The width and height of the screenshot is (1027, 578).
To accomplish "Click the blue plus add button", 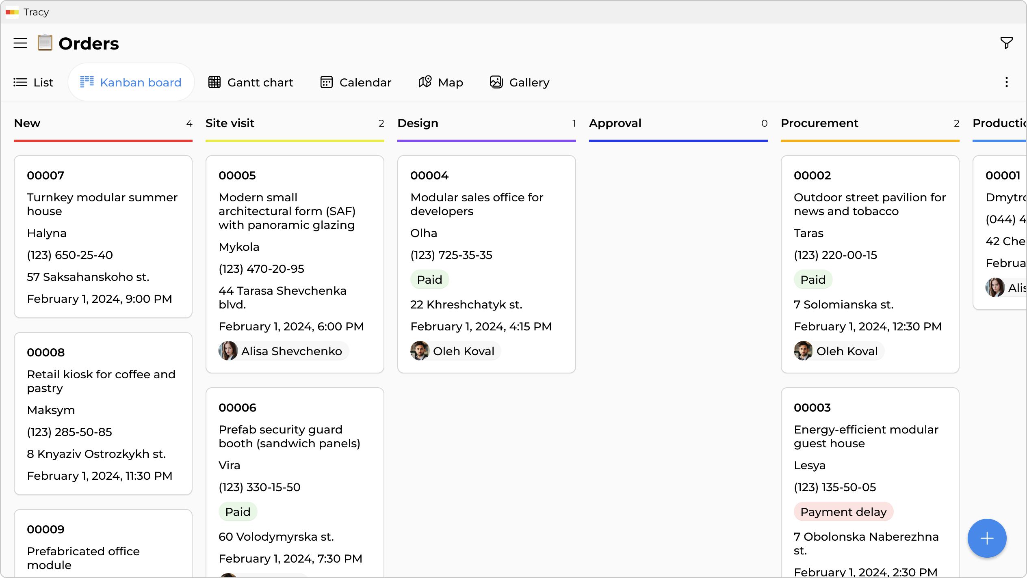I will 987,538.
